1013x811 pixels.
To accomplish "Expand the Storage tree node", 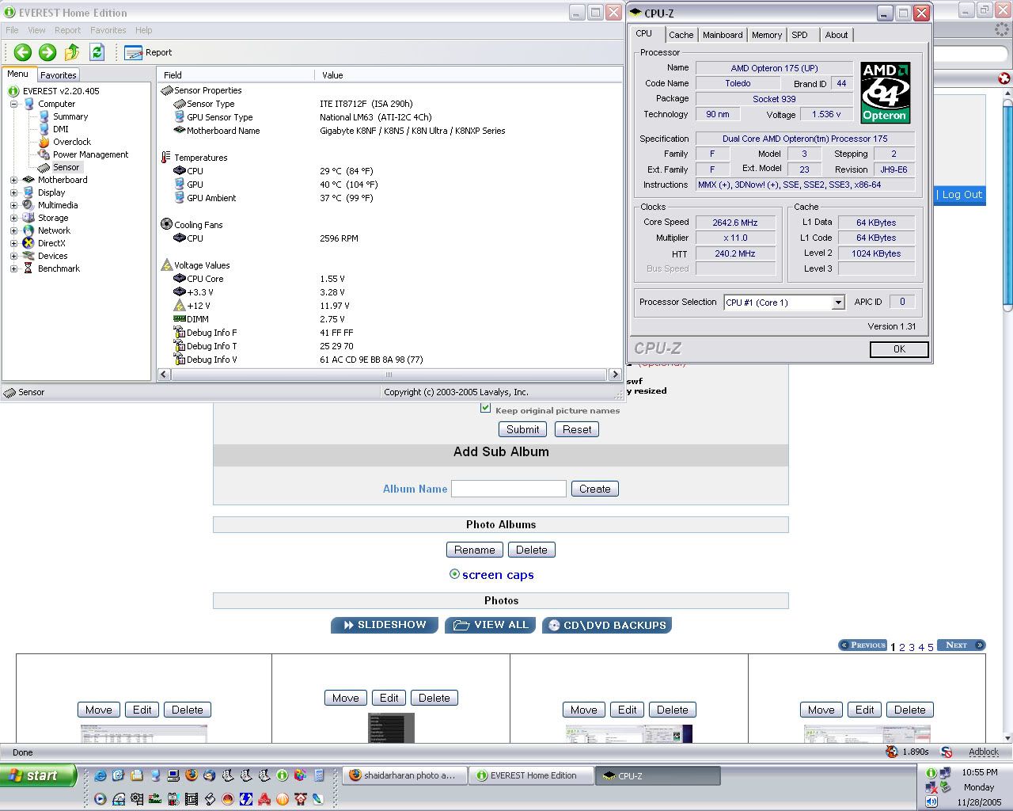I will [x=13, y=218].
